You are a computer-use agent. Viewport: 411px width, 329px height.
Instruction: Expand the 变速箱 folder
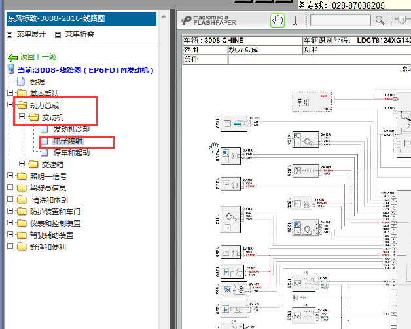click(x=22, y=164)
